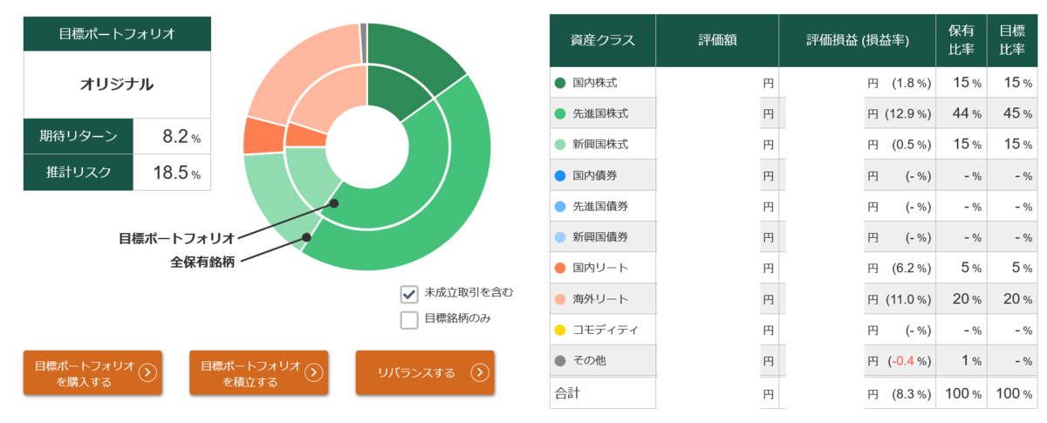This screenshot has height=423, width=1047.
Task: Click 新興国債券 pale blue legend dot
Action: 560,237
